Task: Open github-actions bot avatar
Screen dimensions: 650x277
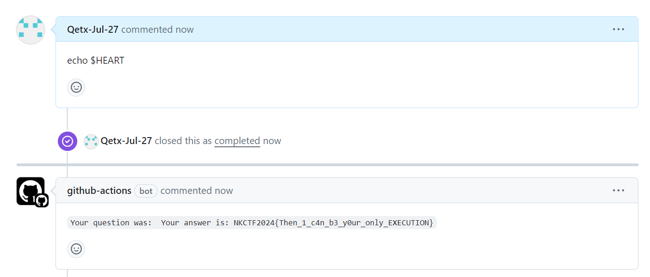Action: [31, 191]
